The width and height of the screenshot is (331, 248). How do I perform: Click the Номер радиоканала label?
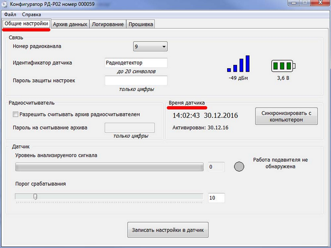[37, 46]
